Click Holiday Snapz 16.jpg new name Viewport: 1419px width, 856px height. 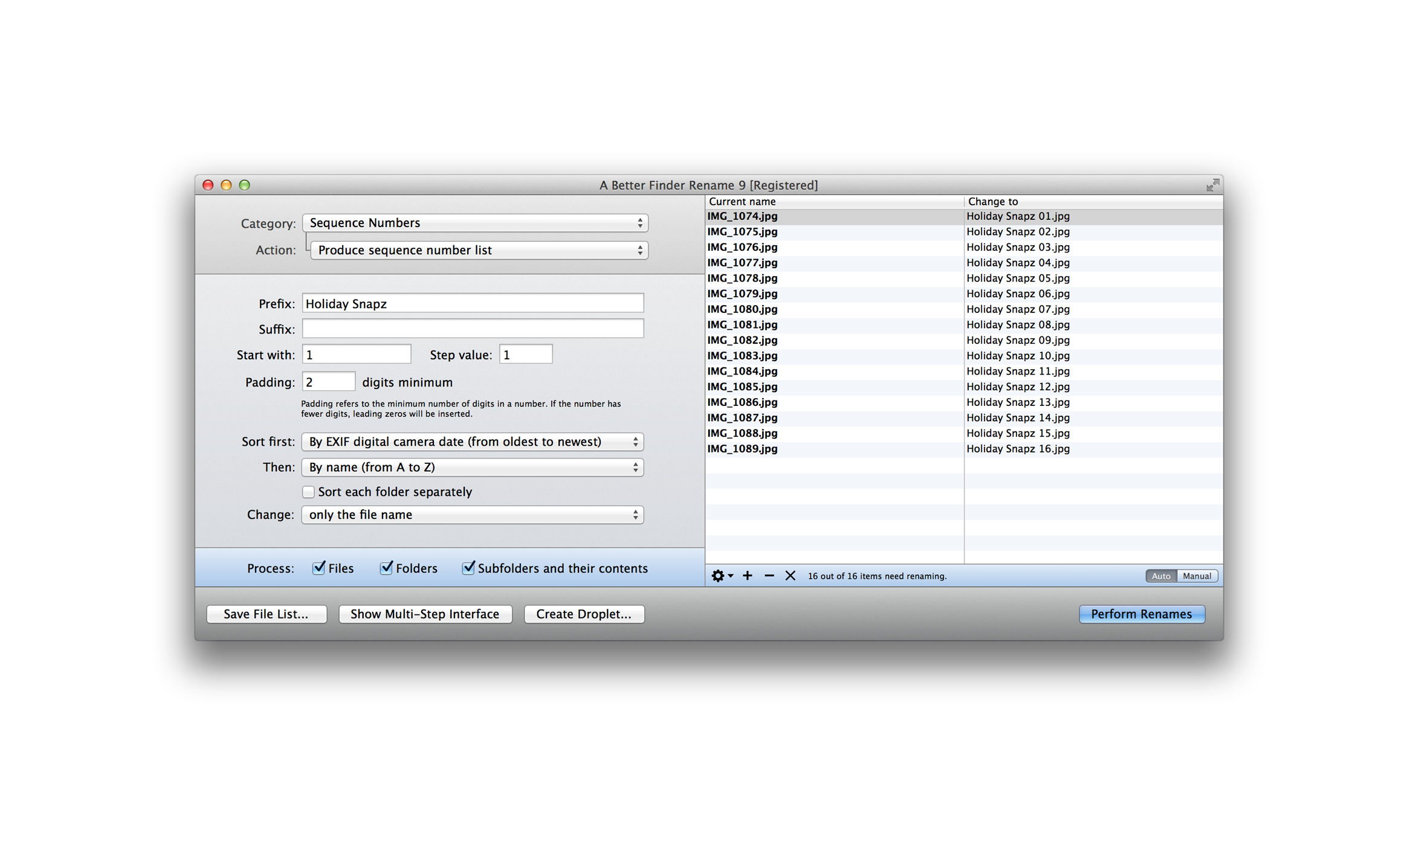(x=1018, y=449)
